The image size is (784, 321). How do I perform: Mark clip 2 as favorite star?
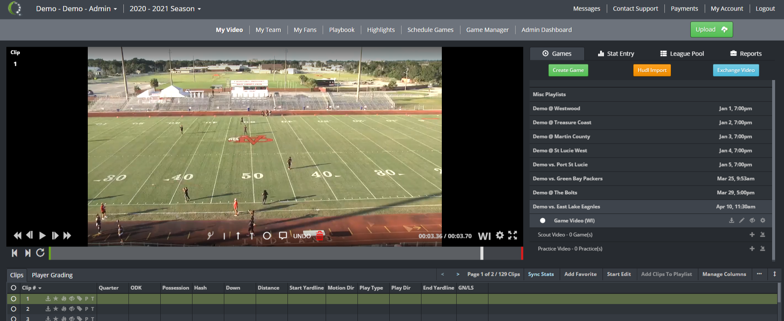point(56,309)
